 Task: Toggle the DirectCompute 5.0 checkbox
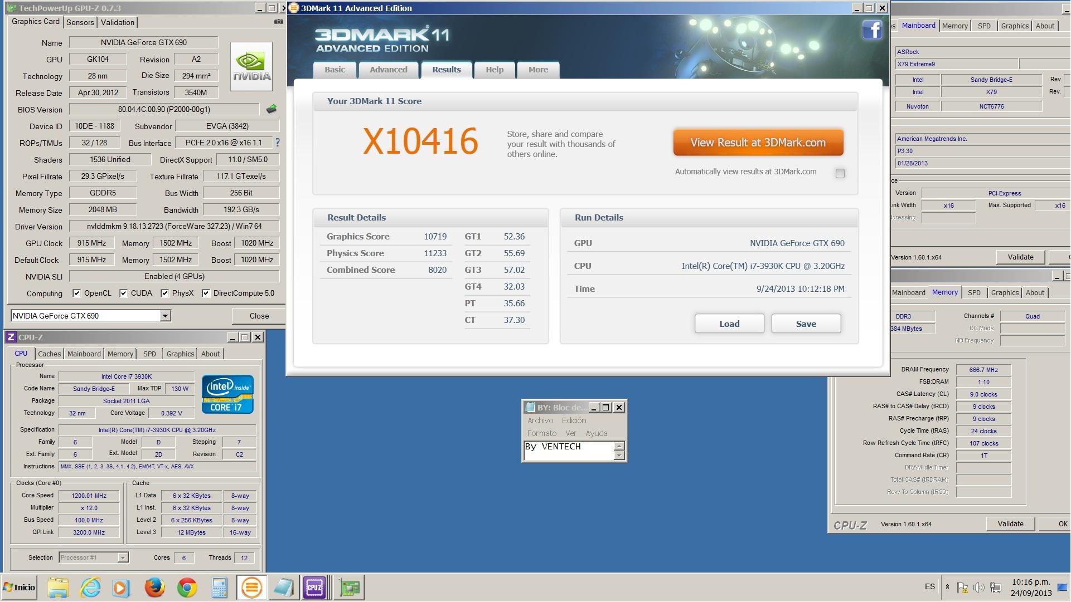(206, 293)
